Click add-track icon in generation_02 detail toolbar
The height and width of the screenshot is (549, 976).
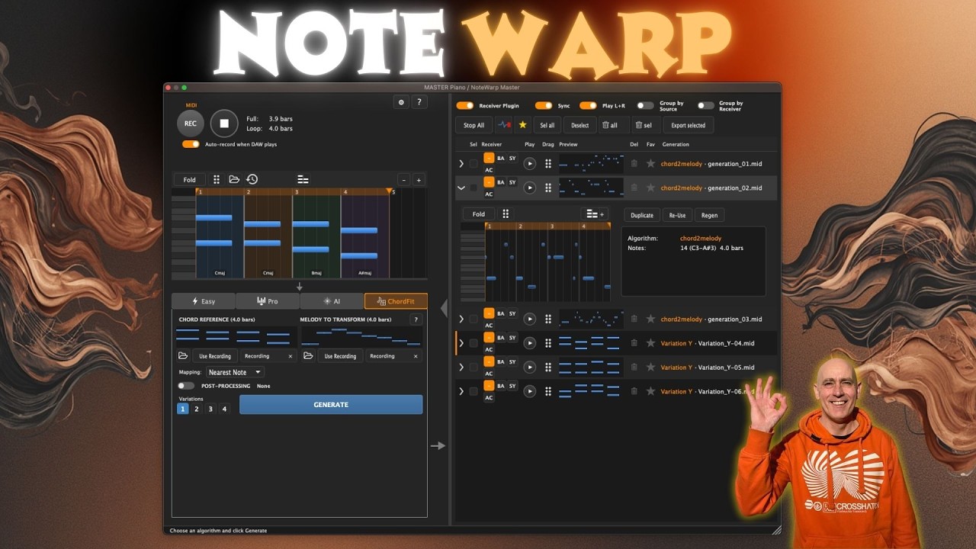[593, 214]
